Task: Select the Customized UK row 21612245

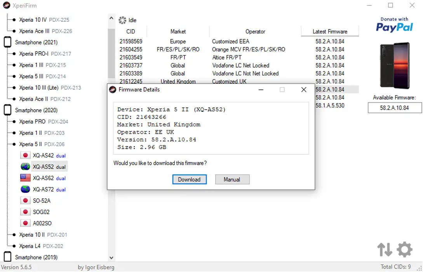Action: point(238,81)
